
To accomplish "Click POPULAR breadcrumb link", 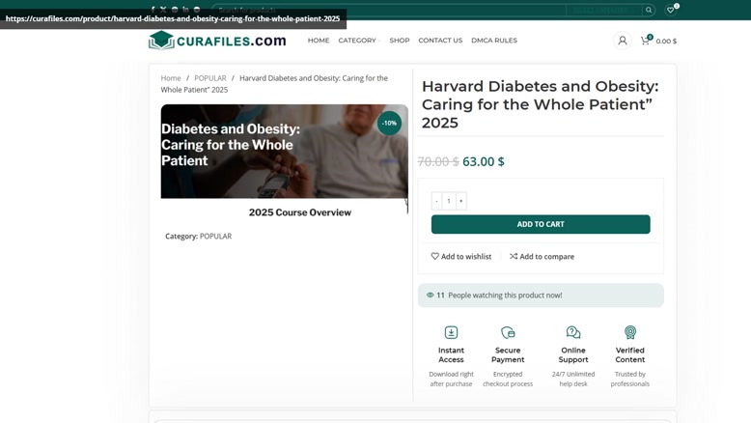I will pos(210,78).
